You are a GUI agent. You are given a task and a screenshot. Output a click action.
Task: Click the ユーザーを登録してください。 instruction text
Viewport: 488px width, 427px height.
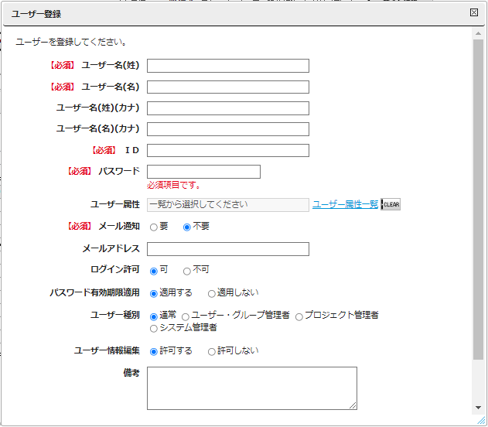[x=71, y=42]
